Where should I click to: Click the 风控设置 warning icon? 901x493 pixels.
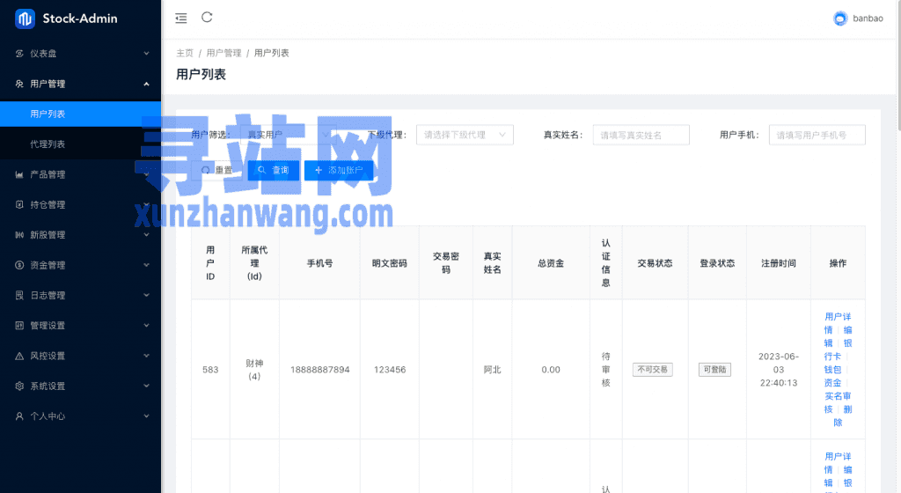pos(19,356)
